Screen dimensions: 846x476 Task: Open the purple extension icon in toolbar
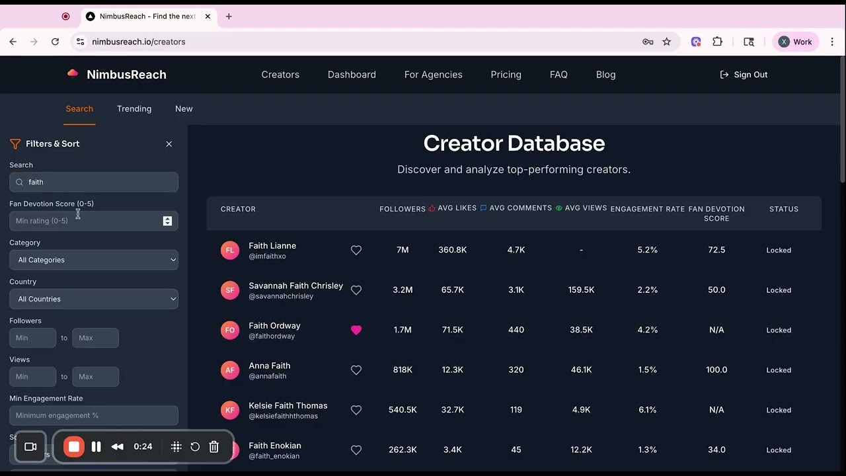pos(696,42)
